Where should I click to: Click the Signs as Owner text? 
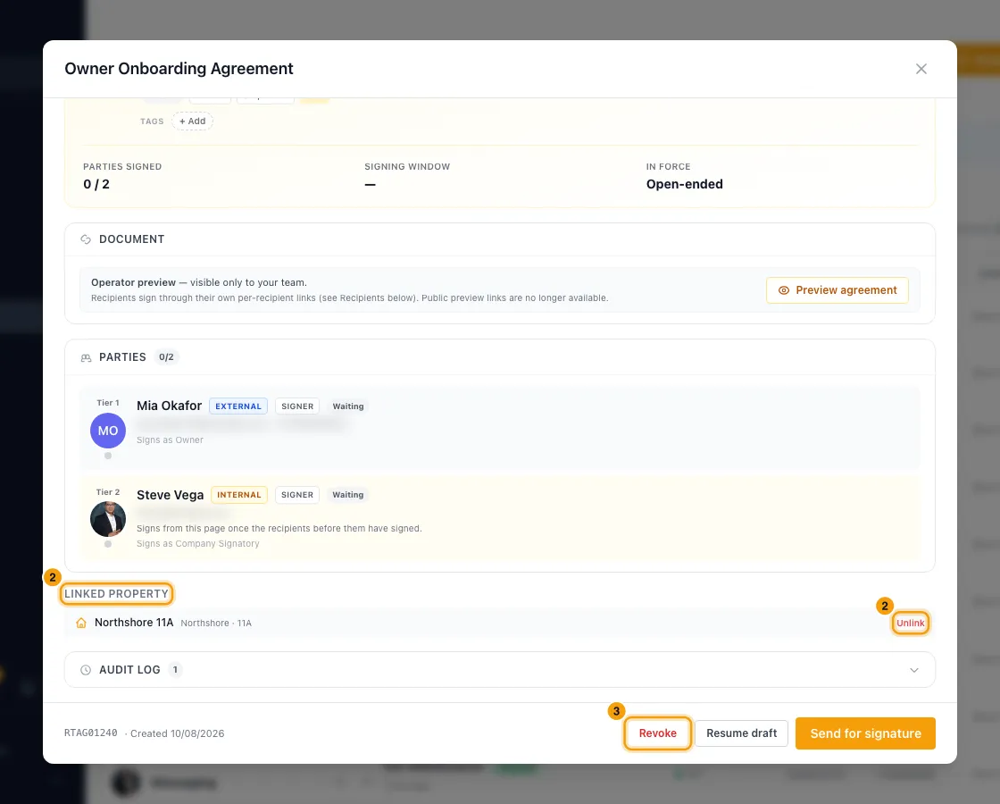(170, 440)
